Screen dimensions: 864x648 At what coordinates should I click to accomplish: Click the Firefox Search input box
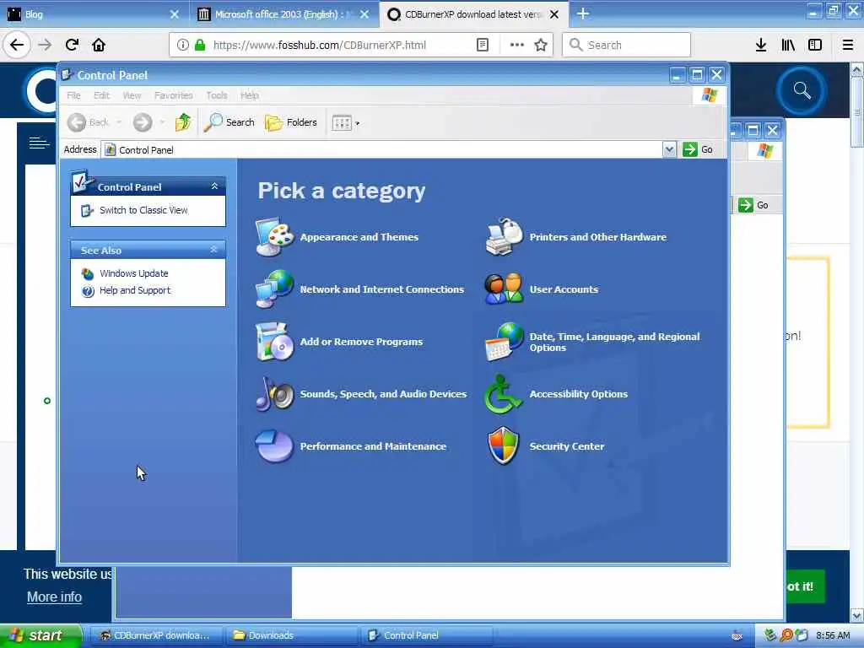pyautogui.click(x=626, y=45)
